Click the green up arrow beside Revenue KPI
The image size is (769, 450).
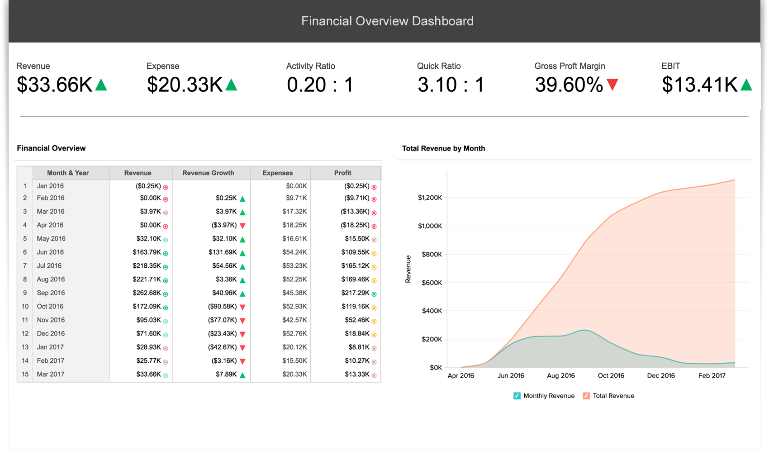pyautogui.click(x=101, y=84)
